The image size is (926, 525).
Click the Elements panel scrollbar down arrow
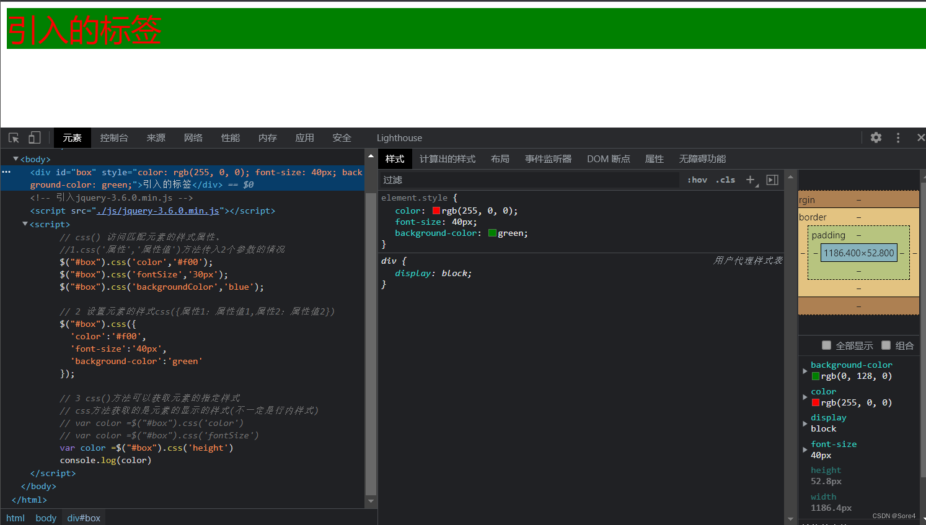tap(371, 501)
